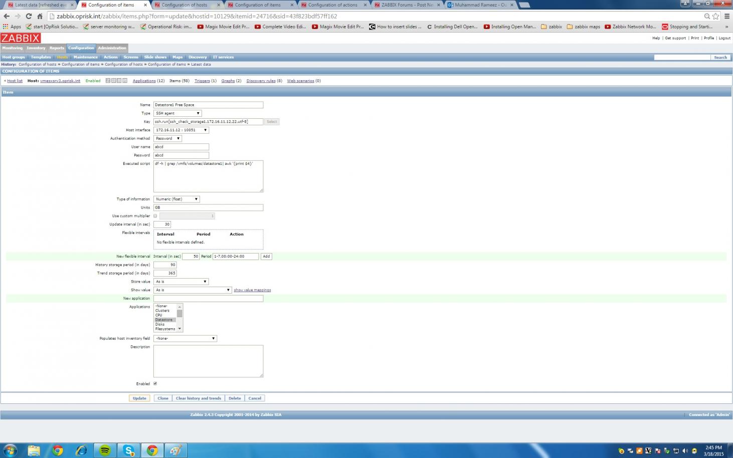The height and width of the screenshot is (458, 733).
Task: Switch to 'Latest data' browser tab
Action: point(41,5)
